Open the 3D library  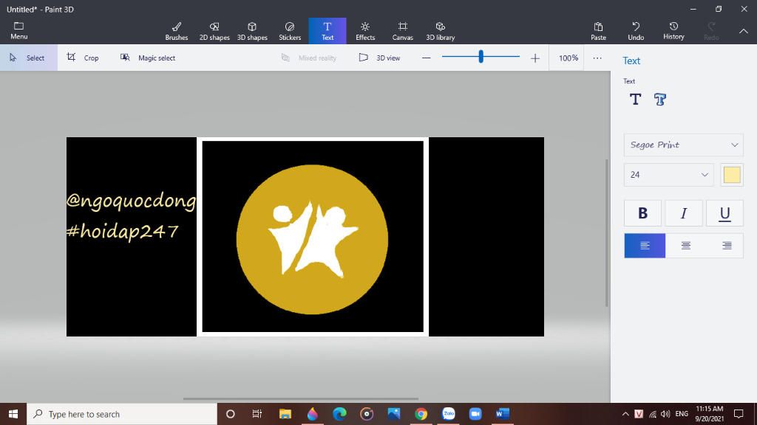441,31
